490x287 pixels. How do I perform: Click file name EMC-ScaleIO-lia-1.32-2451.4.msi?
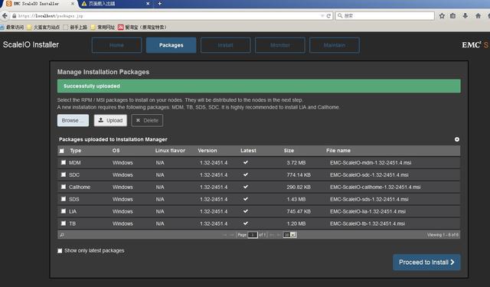point(367,211)
